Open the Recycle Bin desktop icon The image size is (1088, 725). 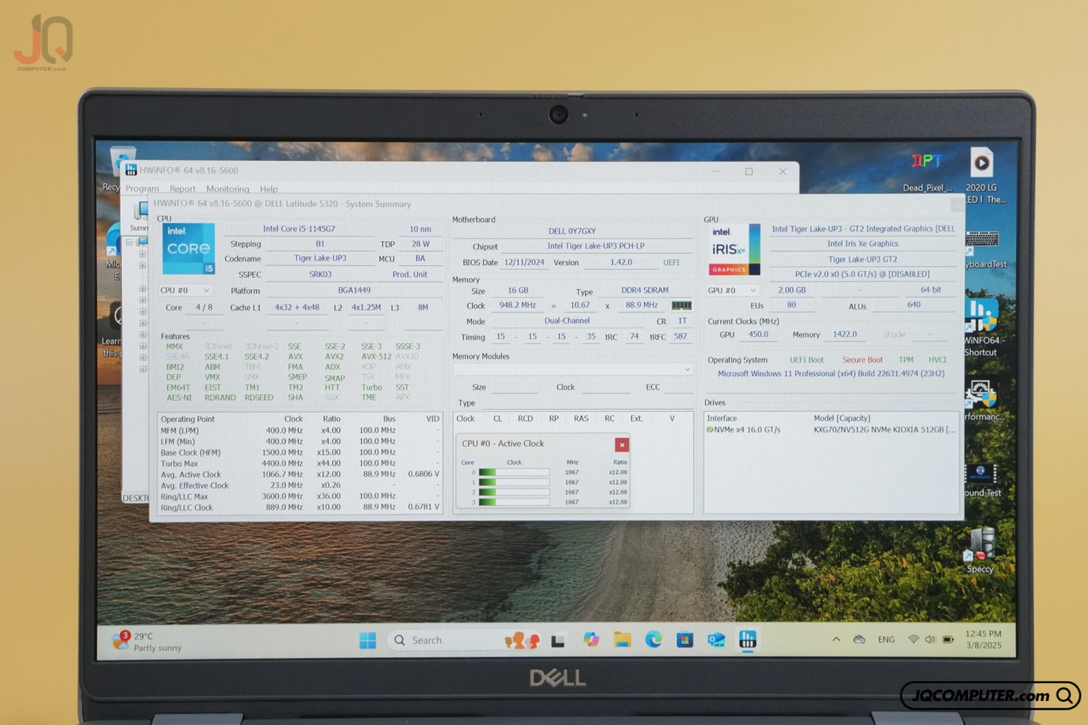click(x=122, y=170)
